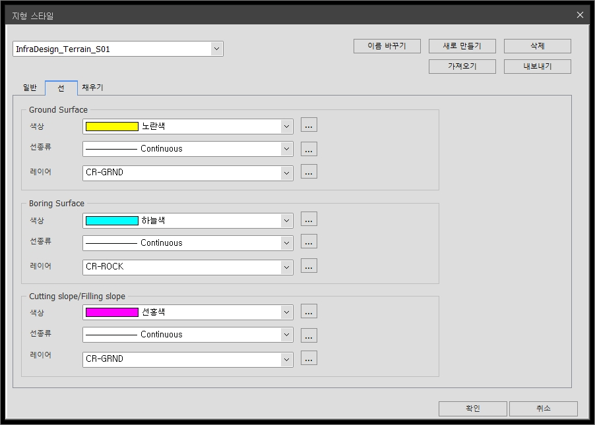The height and width of the screenshot is (425, 595).
Task: Click the Cutting slope linetype ellipsis button
Action: tap(309, 335)
